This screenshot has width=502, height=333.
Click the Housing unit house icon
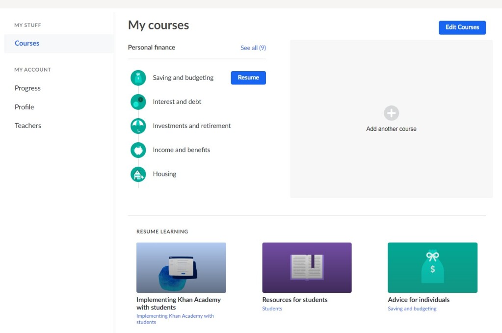(x=138, y=174)
